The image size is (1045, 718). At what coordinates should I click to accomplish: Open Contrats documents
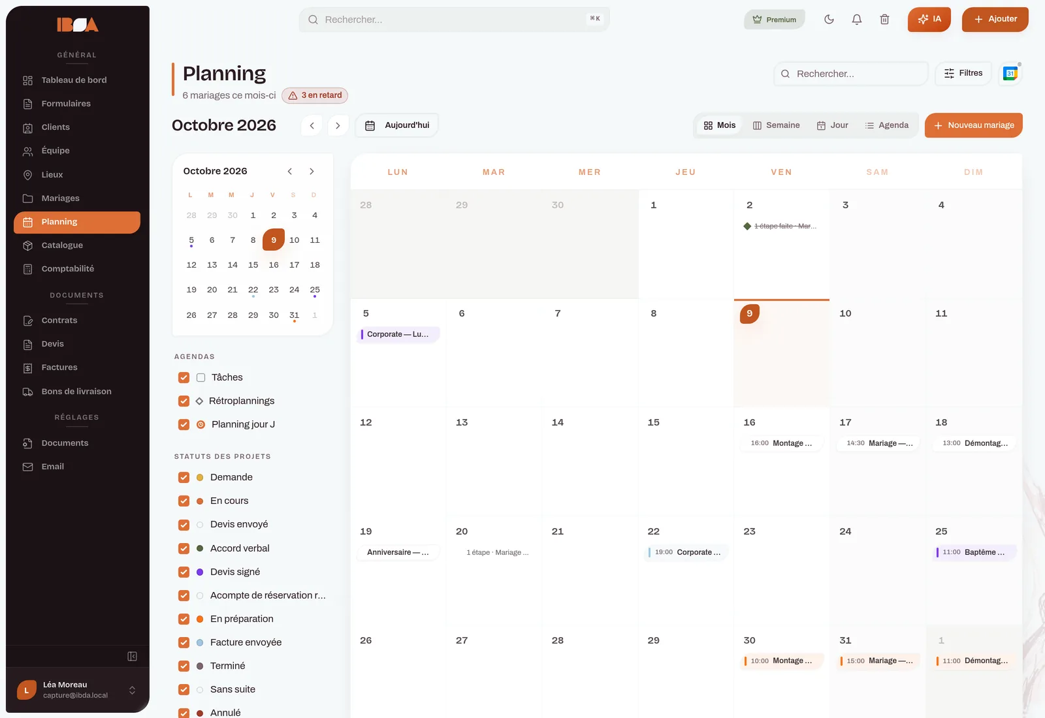click(77, 320)
